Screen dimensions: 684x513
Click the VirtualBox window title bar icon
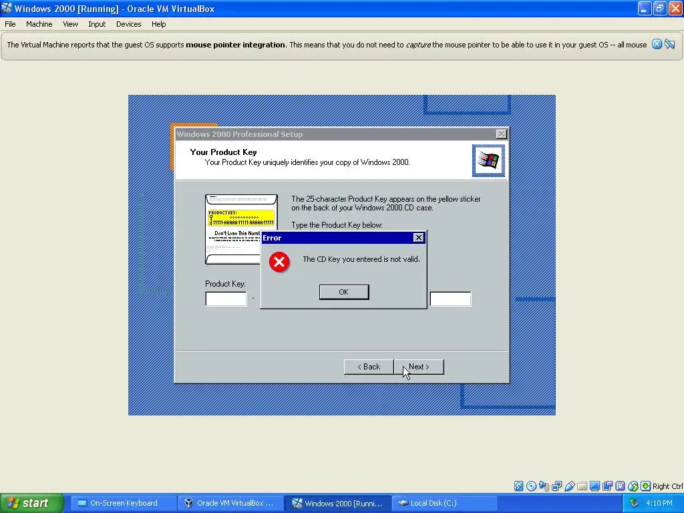(7, 8)
